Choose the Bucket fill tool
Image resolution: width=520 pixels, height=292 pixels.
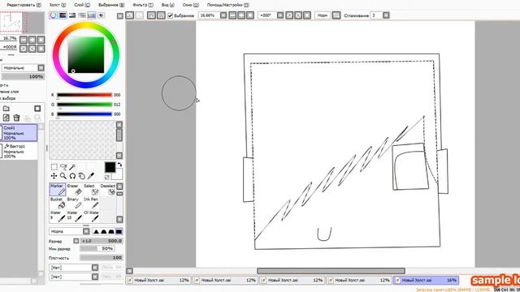(x=58, y=203)
